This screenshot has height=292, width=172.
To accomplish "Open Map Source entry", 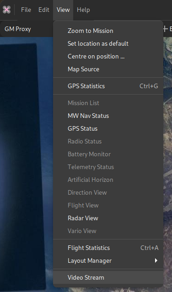I will click(108, 69).
